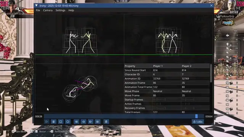Start recording with the circle button
Screen dimensions: 244x137
[68, 122]
